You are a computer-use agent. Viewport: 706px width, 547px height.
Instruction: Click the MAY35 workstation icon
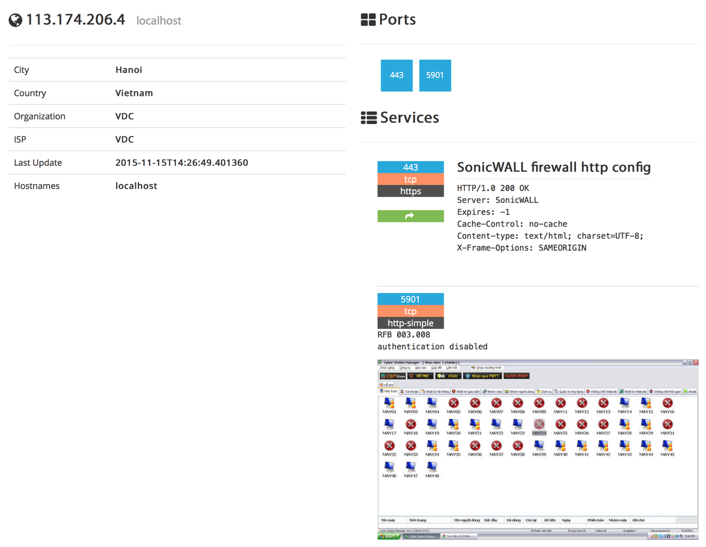pos(454,445)
